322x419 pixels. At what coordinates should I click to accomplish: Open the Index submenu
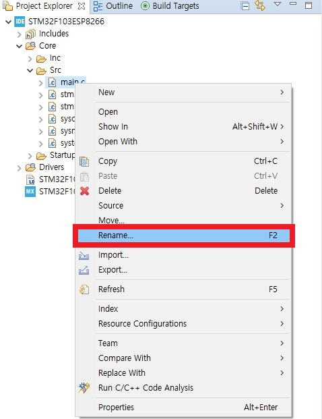click(x=183, y=309)
